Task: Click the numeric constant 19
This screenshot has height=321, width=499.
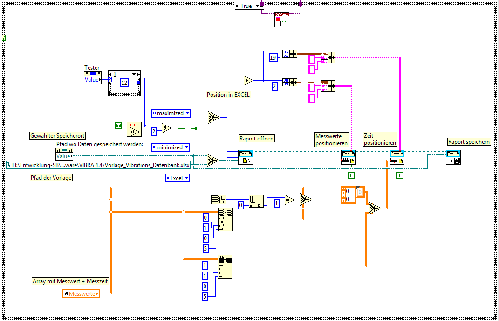Action: 273,58
